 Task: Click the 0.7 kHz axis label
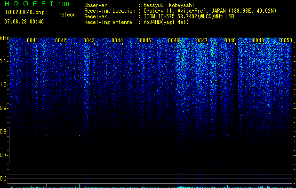(4, 155)
